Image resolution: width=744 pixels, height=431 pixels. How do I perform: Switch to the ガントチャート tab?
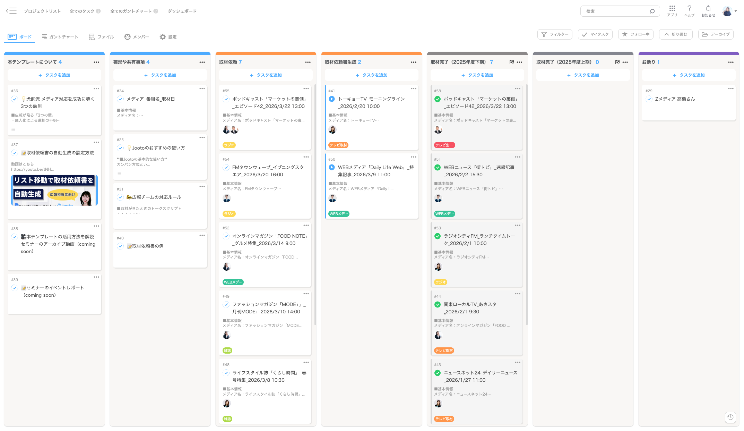pyautogui.click(x=60, y=37)
